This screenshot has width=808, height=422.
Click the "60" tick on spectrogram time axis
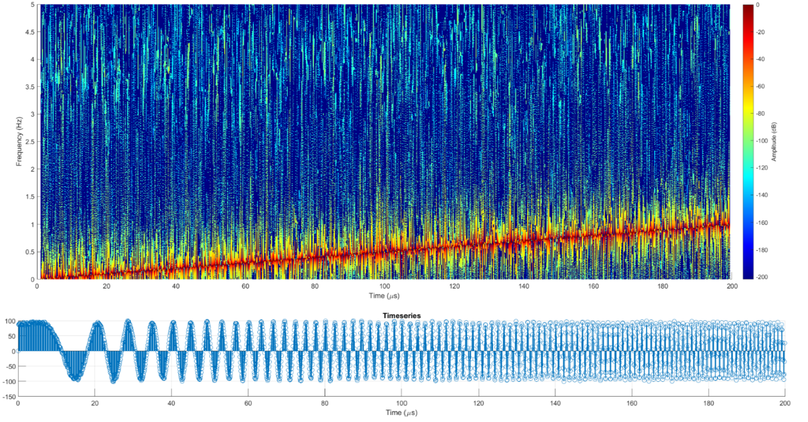click(245, 286)
